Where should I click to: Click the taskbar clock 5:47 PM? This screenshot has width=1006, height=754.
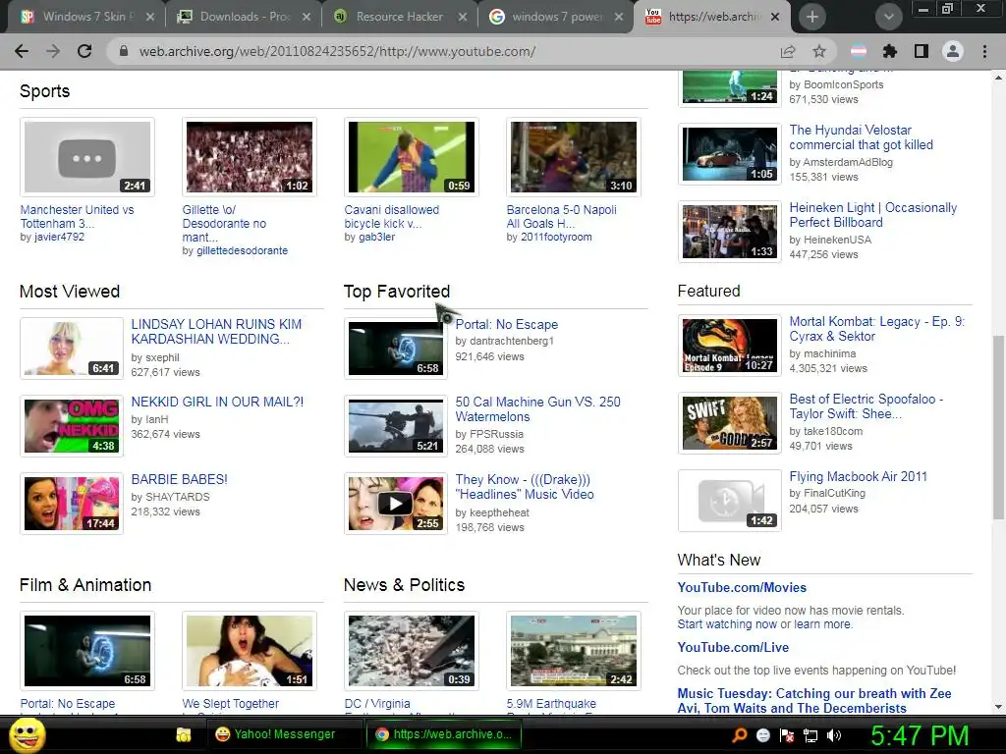pyautogui.click(x=920, y=735)
